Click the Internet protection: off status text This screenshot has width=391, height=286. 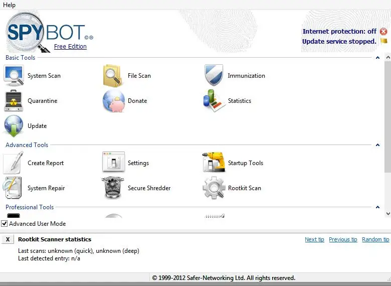(x=339, y=32)
